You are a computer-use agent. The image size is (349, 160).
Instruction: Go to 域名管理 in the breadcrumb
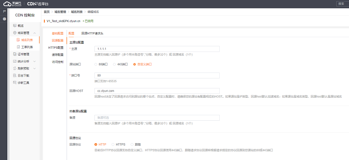tap(60, 12)
